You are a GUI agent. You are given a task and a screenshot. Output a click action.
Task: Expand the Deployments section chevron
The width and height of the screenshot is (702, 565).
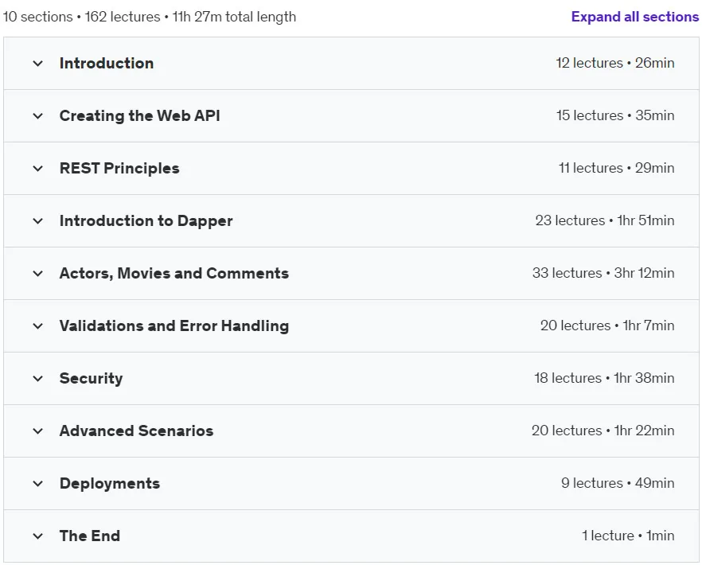(x=38, y=484)
